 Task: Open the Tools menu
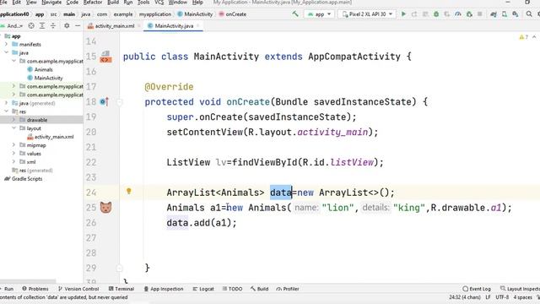point(143,3)
